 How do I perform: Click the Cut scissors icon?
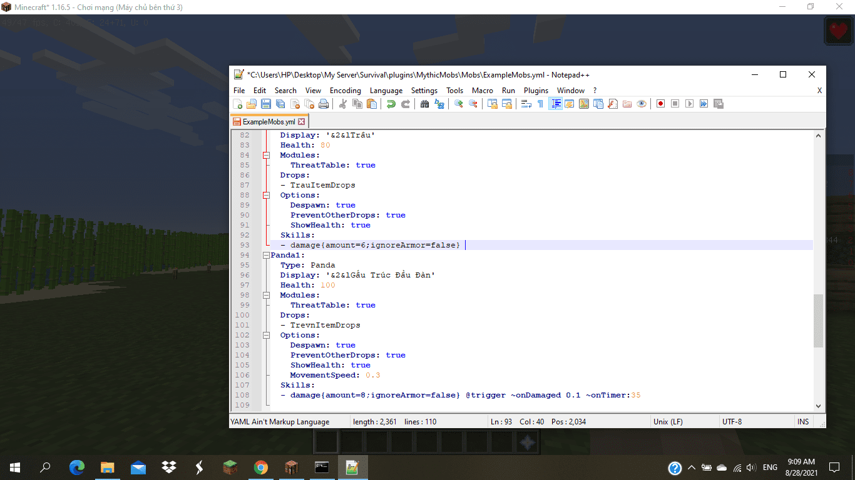point(342,104)
